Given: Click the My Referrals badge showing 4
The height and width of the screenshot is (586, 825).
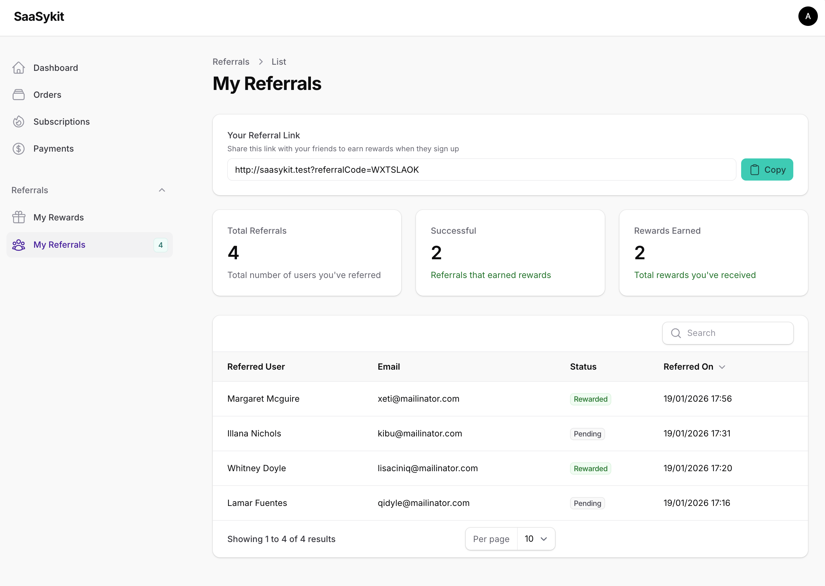Looking at the screenshot, I should 161,245.
